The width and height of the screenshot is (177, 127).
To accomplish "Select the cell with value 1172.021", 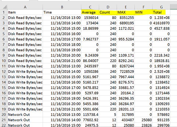I will coord(126,28).
